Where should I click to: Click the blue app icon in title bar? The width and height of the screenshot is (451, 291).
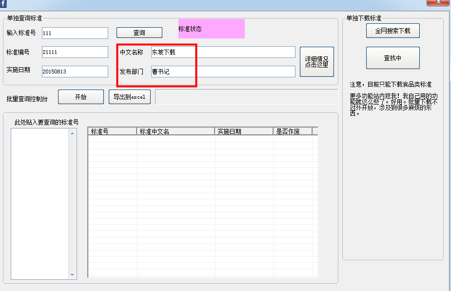3,3
